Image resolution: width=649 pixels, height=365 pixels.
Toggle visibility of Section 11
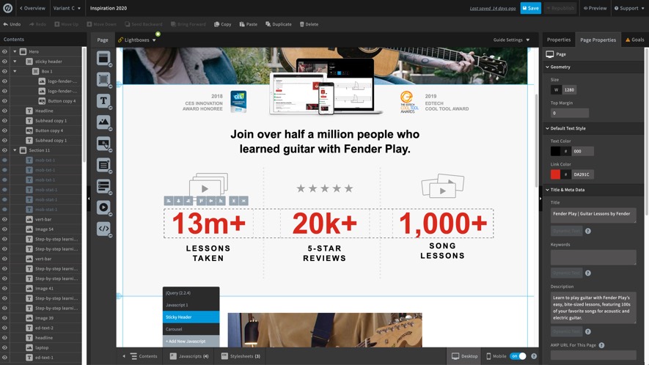click(x=4, y=150)
